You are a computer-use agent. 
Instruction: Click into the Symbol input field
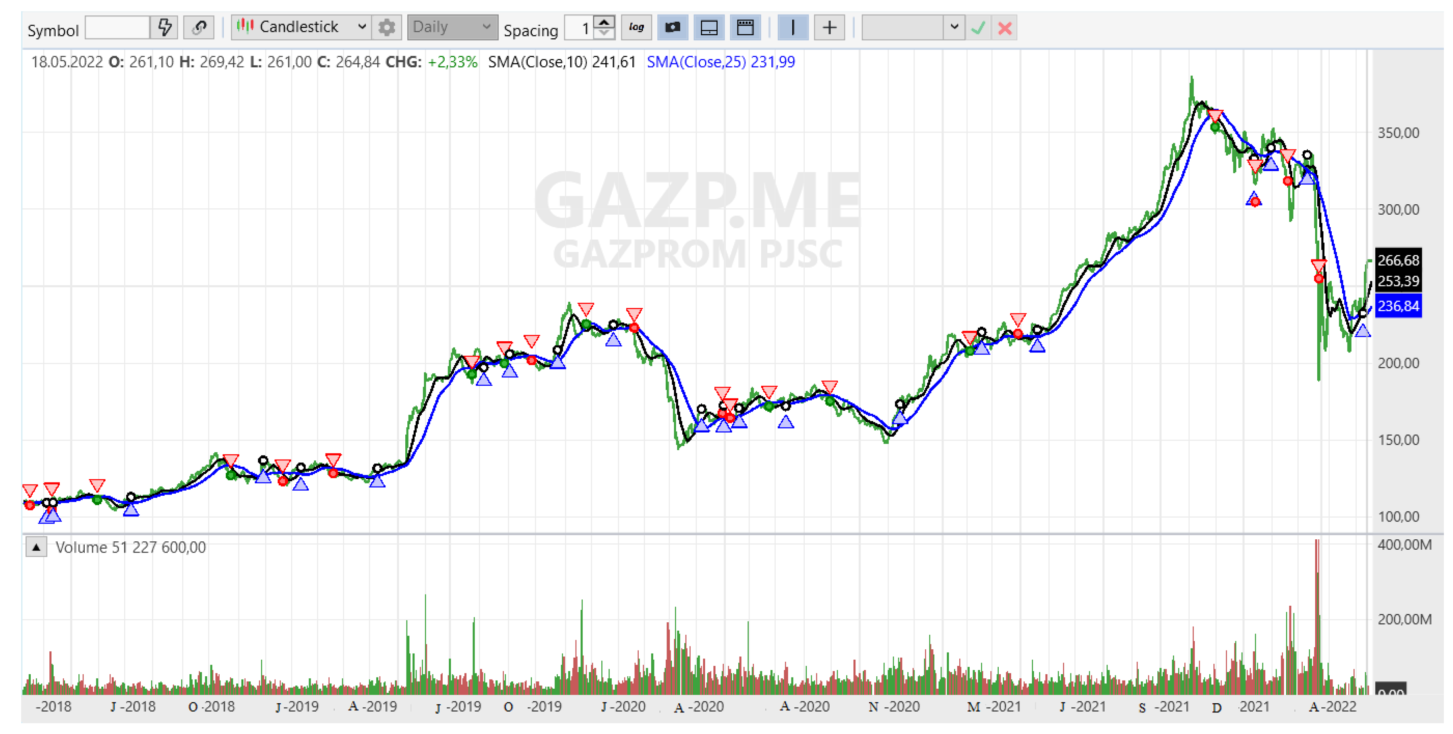[118, 28]
